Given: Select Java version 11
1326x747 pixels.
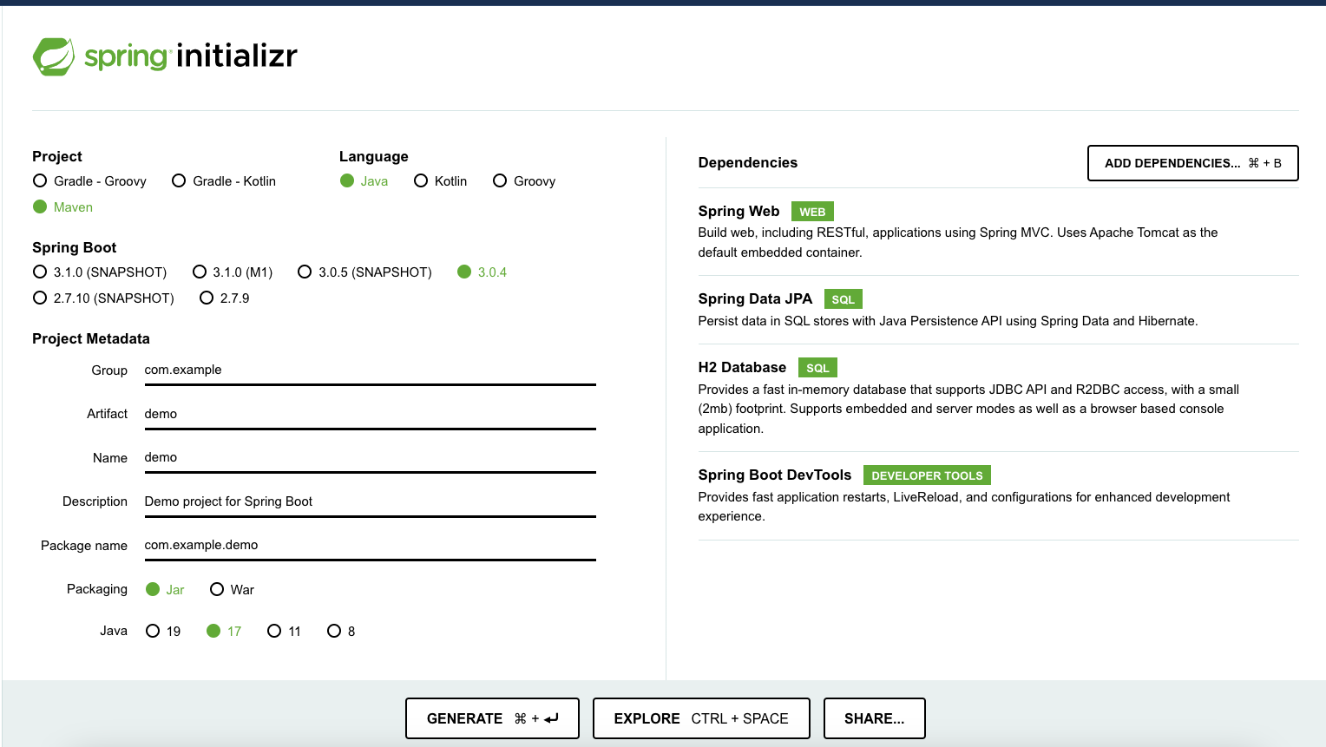Looking at the screenshot, I should pos(275,631).
